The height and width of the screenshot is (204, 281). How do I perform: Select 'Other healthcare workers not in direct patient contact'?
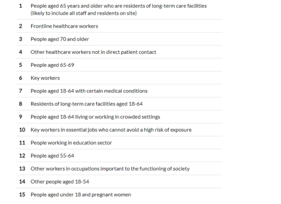tap(93, 52)
